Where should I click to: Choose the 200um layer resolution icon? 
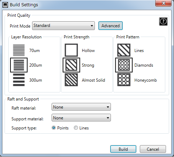[x=19, y=65]
